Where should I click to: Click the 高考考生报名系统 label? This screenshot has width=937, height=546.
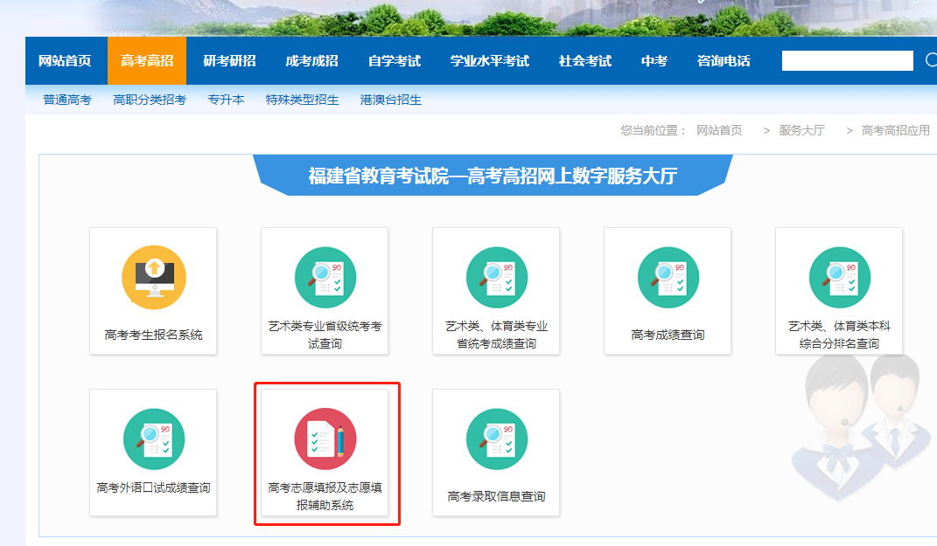(154, 335)
